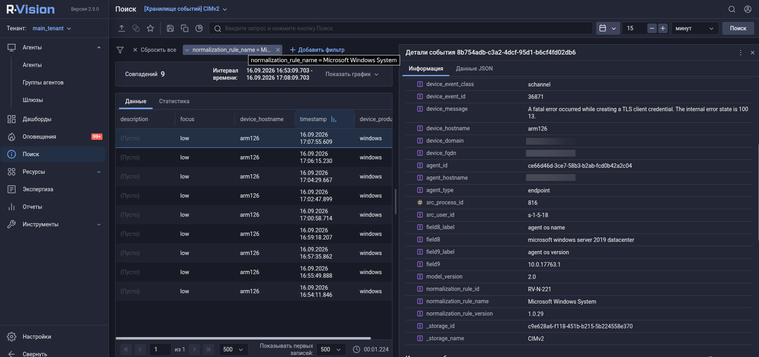The width and height of the screenshot is (759, 357).
Task: Click the copy query icon in the toolbar
Action: [x=185, y=28]
